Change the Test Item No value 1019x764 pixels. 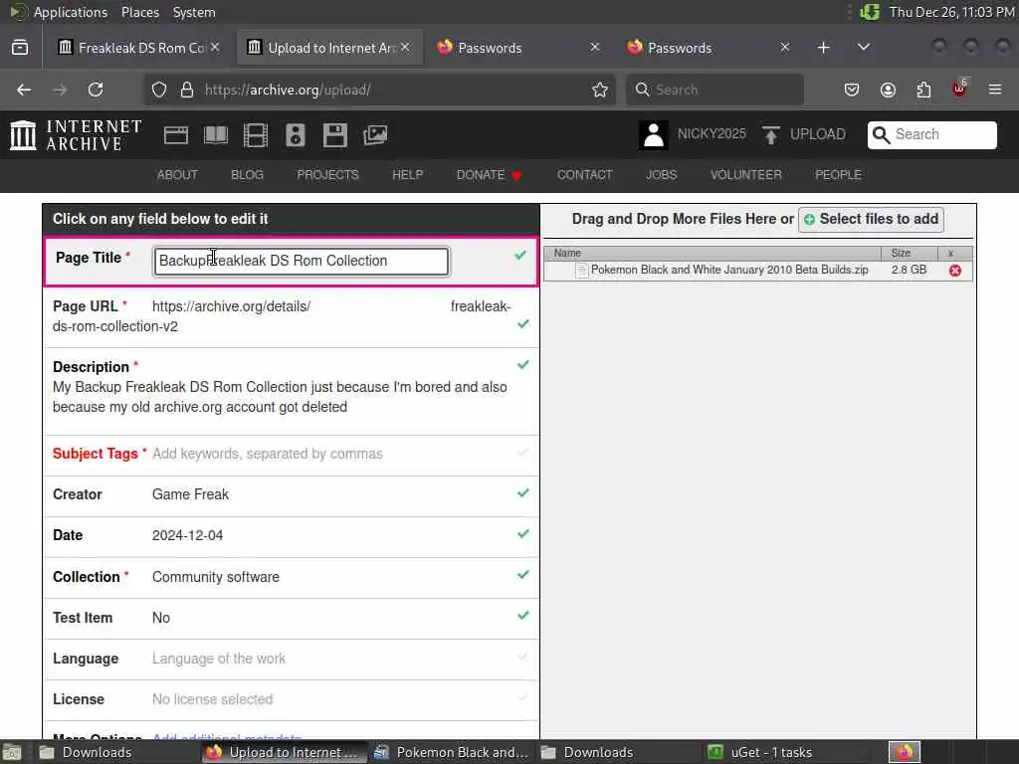(x=160, y=618)
